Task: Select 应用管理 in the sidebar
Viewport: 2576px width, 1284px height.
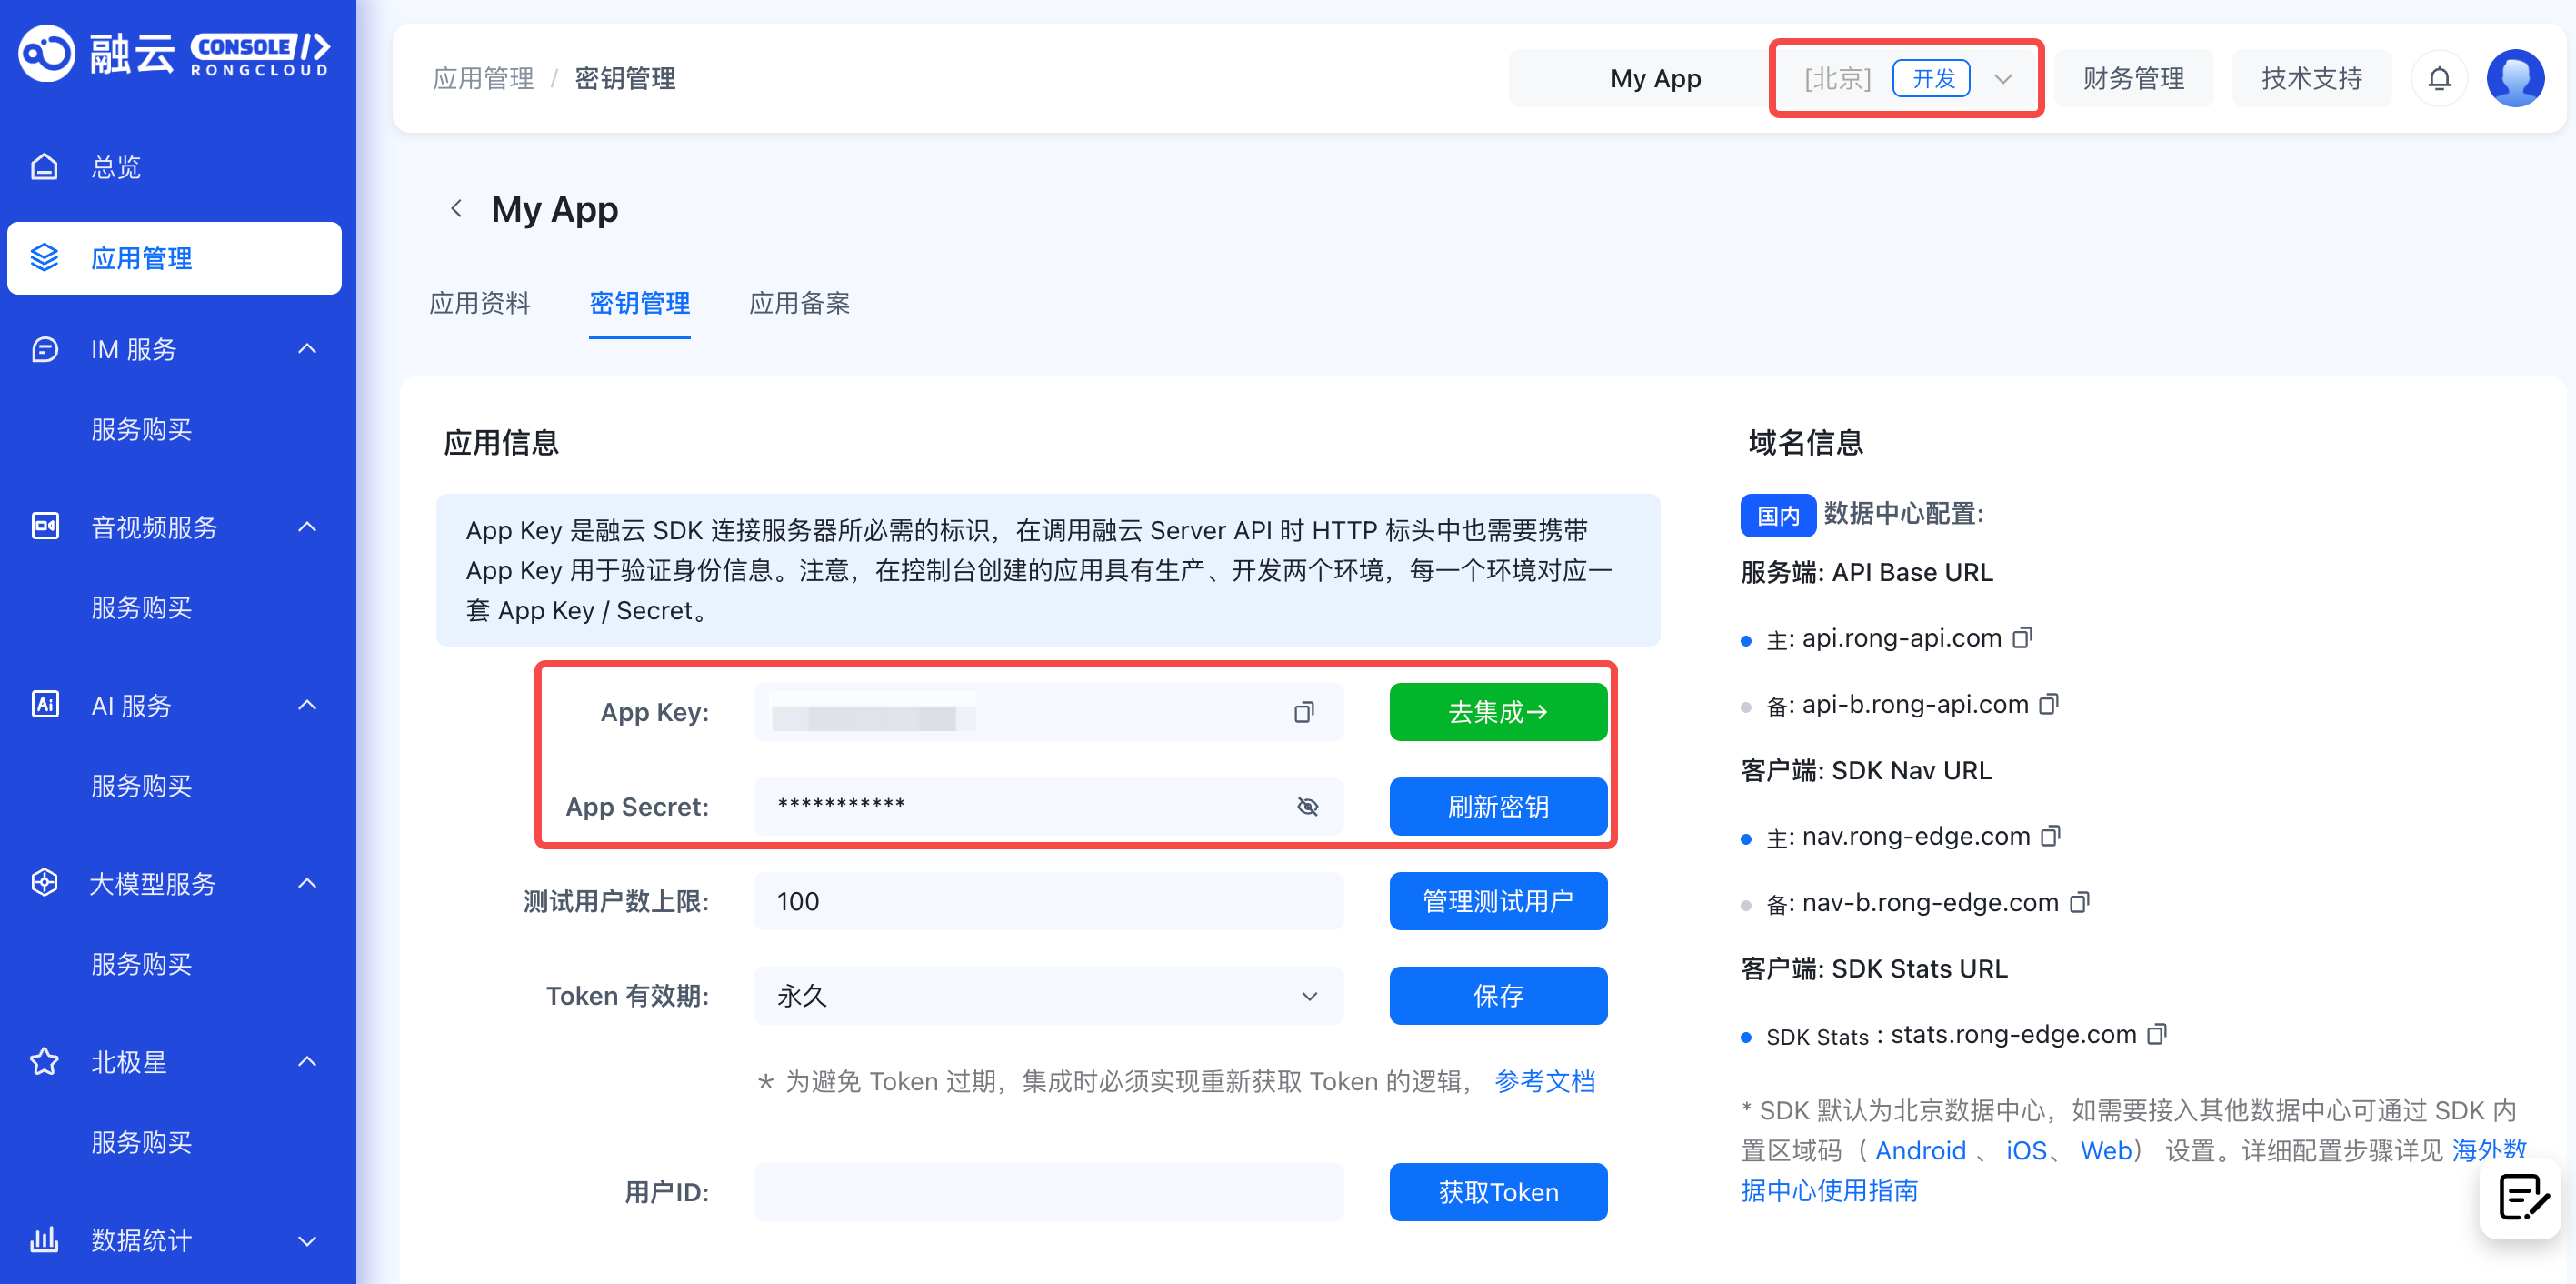Action: (174, 258)
